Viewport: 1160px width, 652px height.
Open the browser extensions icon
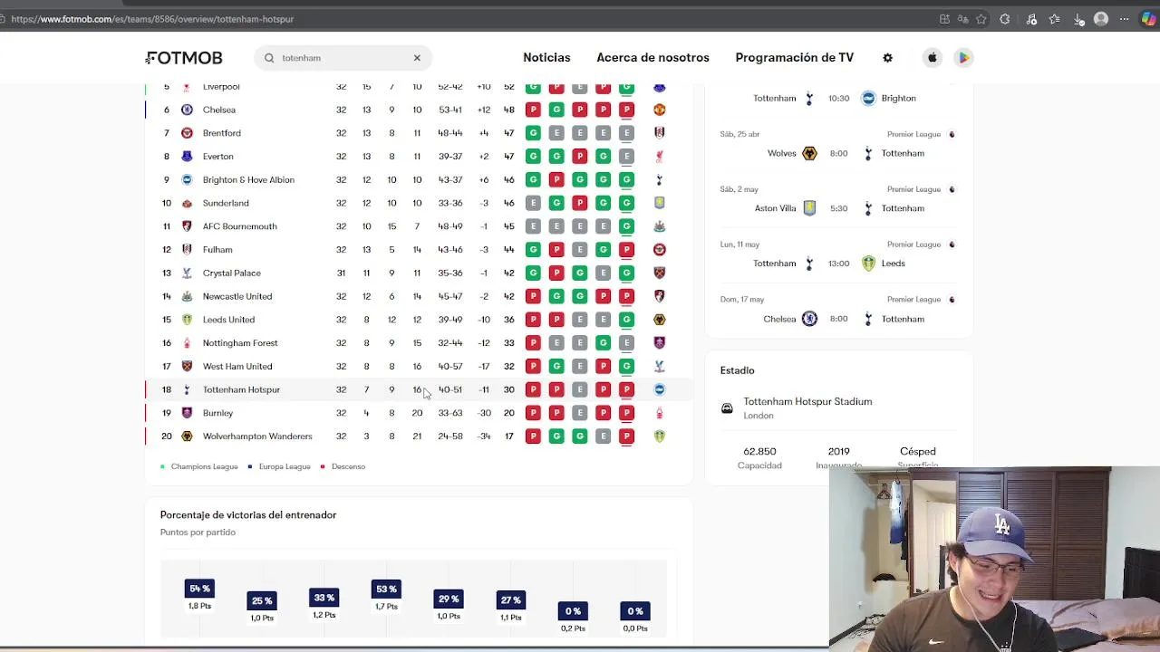1004,19
